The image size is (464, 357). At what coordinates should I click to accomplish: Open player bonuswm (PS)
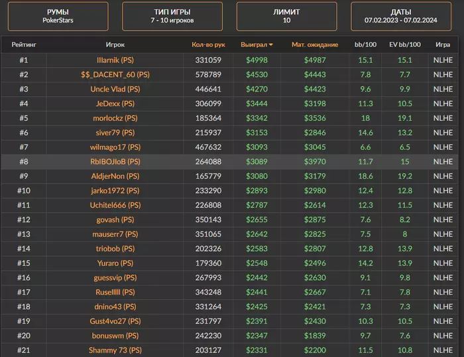115,336
